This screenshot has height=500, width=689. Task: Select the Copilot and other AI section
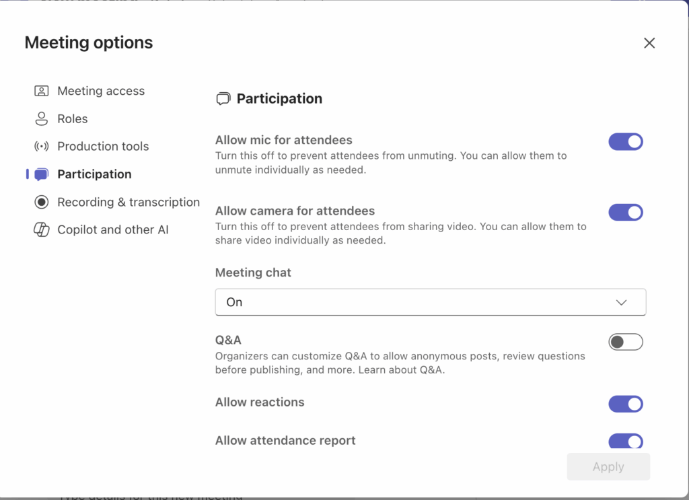tap(113, 229)
